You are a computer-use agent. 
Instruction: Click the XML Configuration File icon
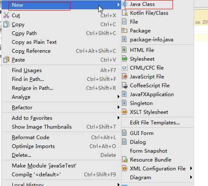pos(124,168)
